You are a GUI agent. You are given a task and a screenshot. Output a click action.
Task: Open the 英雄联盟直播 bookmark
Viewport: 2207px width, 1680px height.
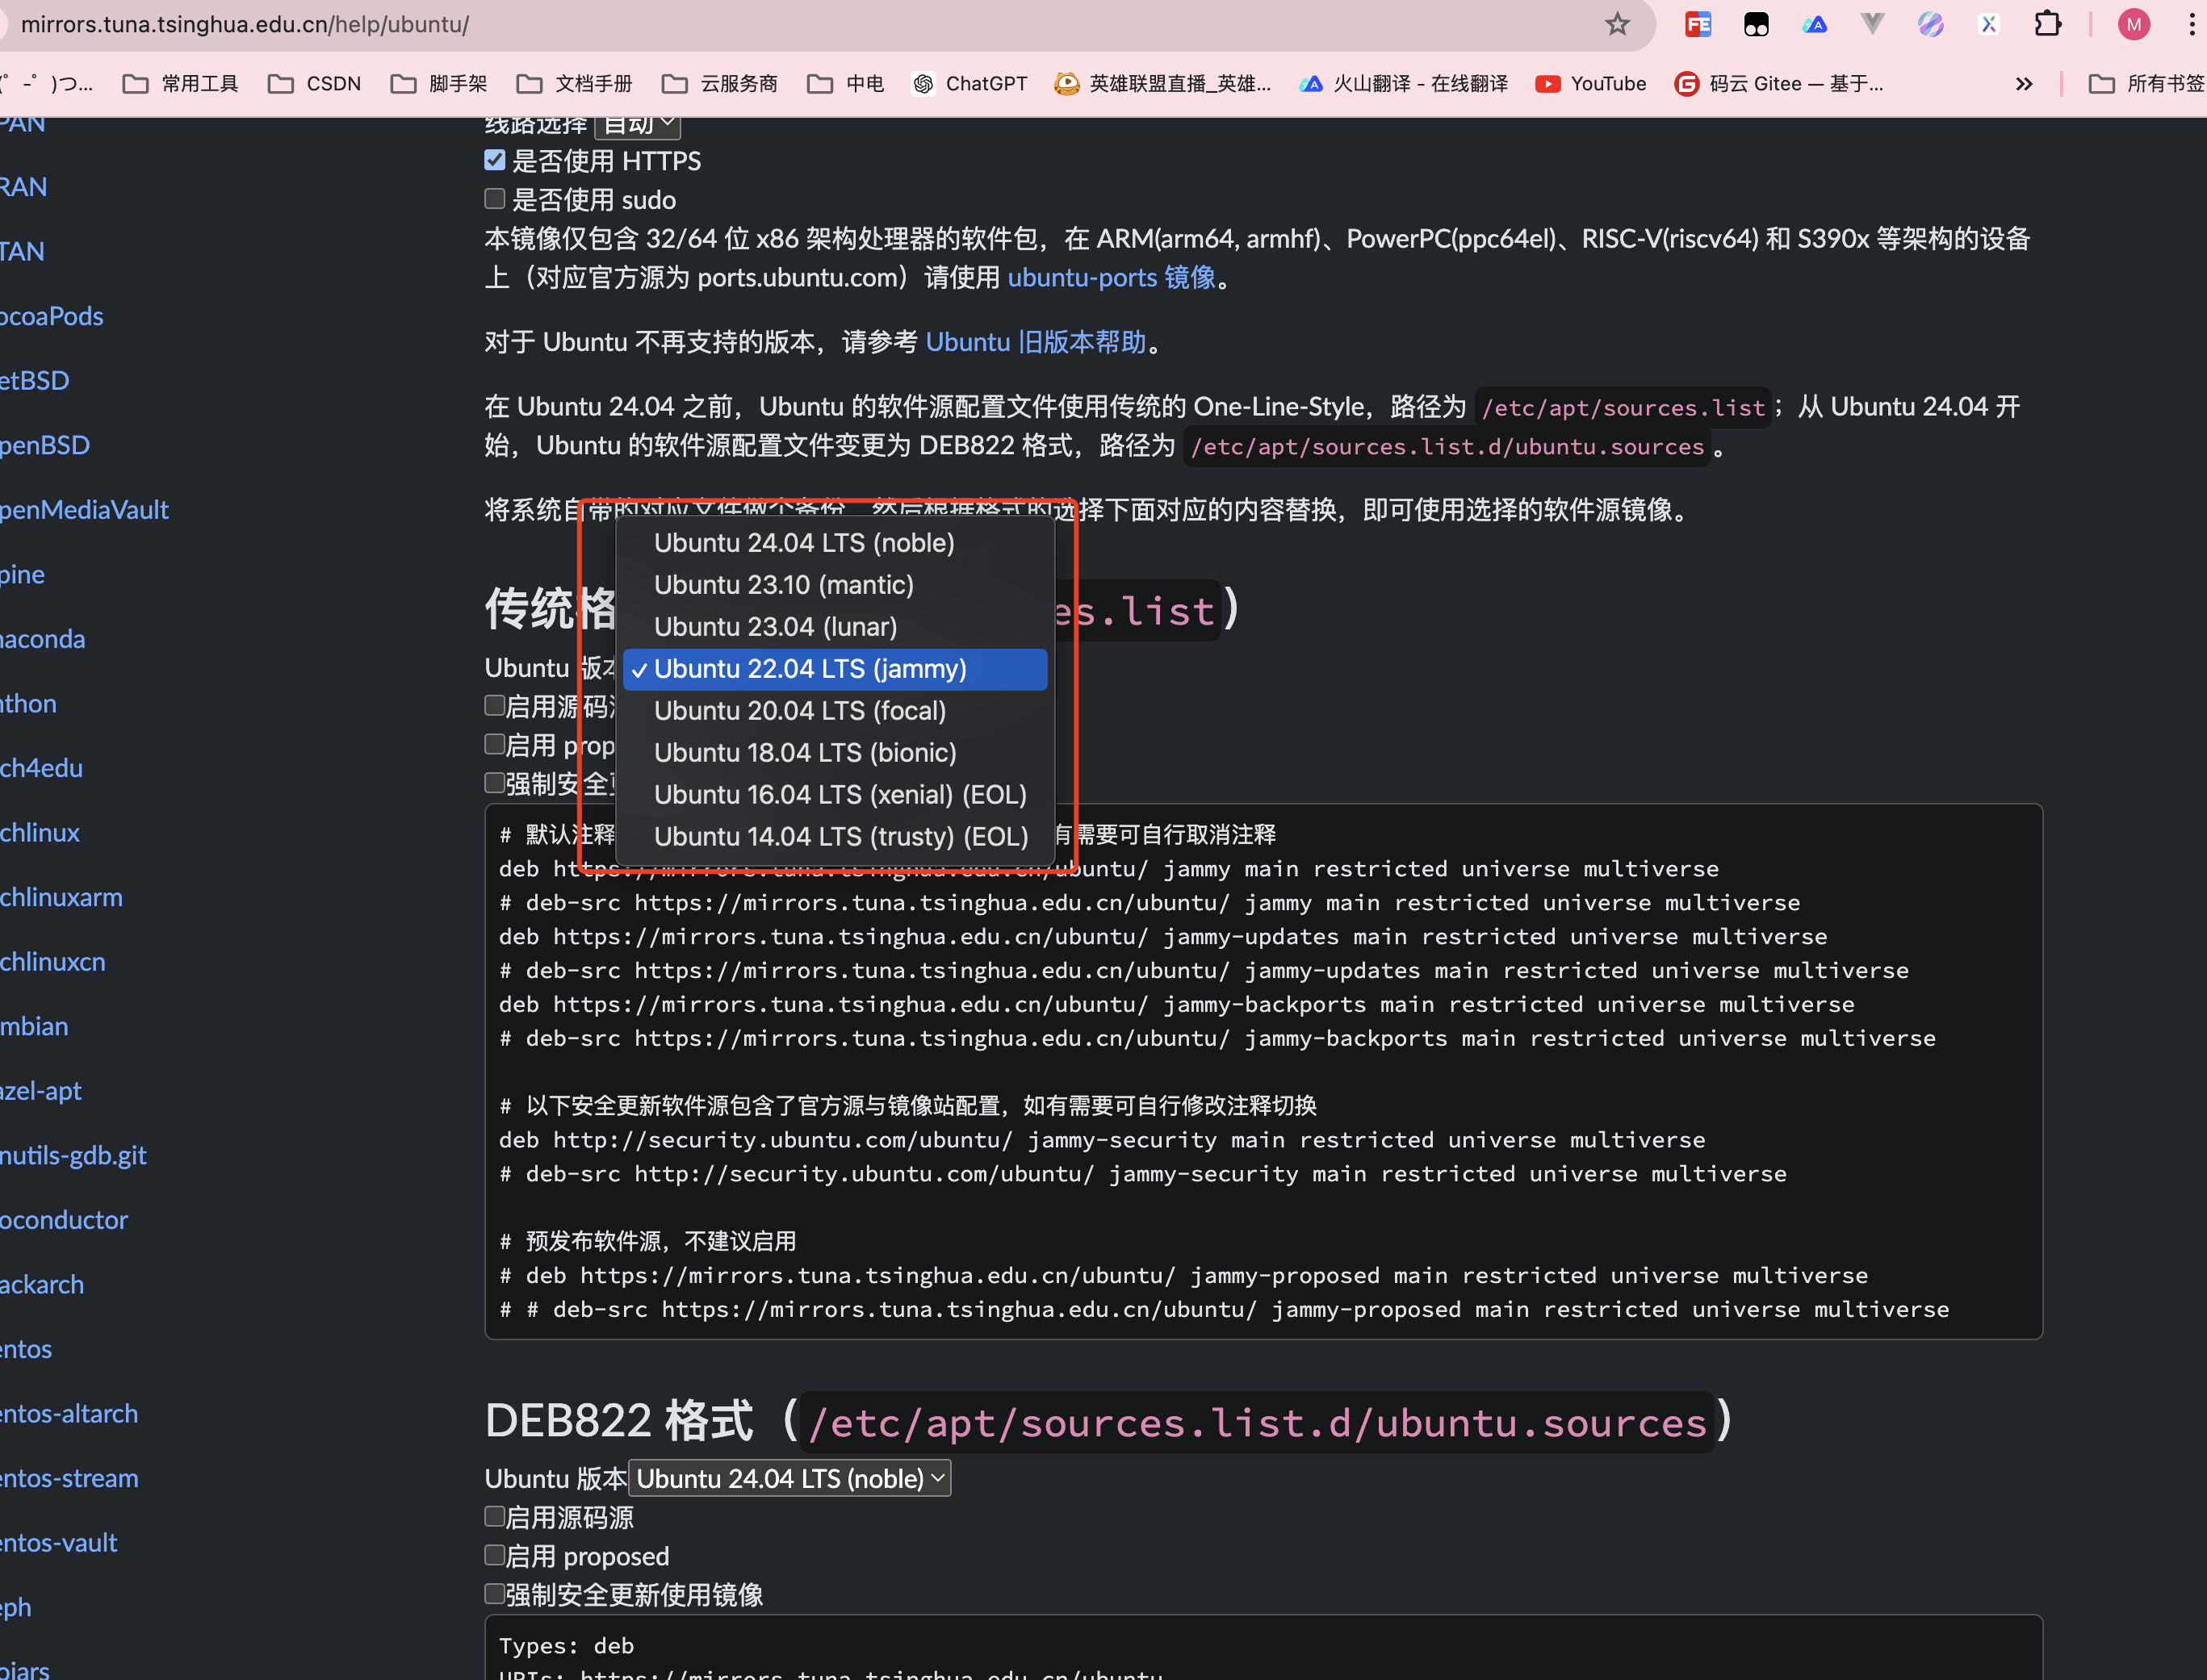tap(1163, 84)
